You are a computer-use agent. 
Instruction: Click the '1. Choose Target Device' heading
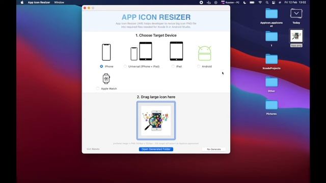pos(156,35)
